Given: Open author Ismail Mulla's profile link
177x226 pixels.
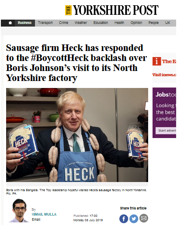Looking at the screenshot, I should point(44,214).
